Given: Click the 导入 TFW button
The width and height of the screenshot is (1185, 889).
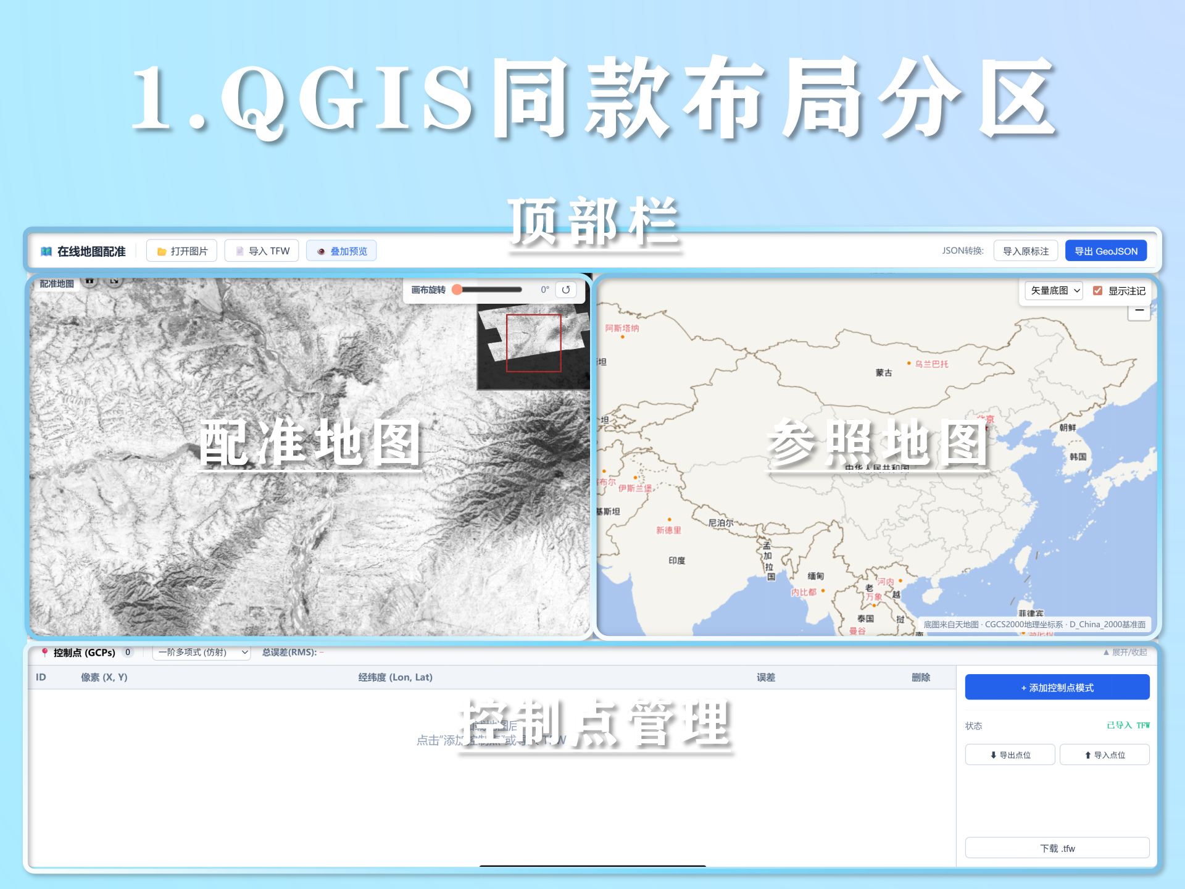Looking at the screenshot, I should point(262,251).
